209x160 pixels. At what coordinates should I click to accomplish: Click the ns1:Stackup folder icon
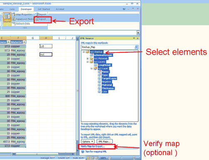tap(87, 52)
